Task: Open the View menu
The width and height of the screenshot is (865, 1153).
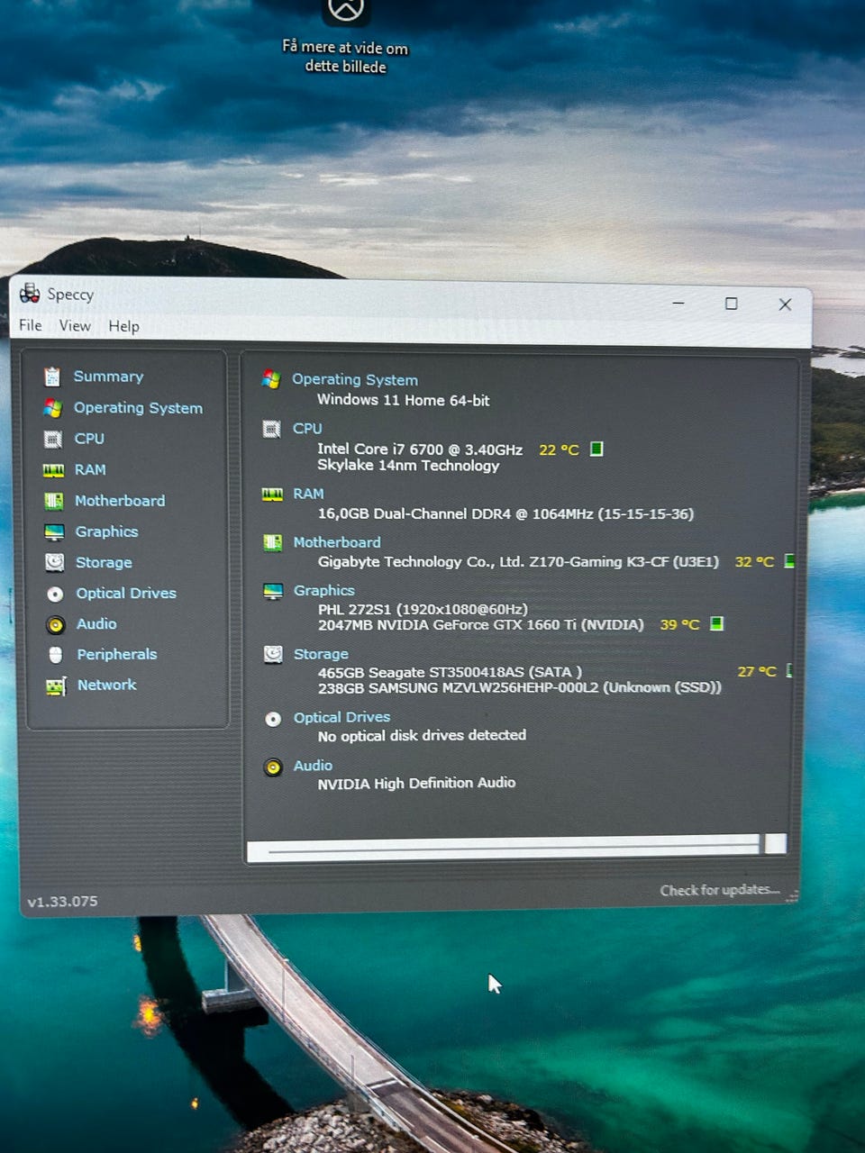Action: pos(75,325)
